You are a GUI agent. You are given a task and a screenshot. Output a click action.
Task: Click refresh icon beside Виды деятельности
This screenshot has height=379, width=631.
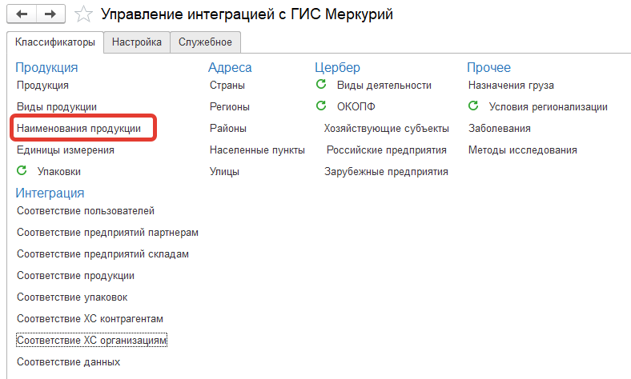click(321, 84)
